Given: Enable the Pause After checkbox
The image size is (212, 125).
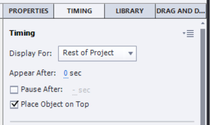Looking at the screenshot, I should [14, 89].
